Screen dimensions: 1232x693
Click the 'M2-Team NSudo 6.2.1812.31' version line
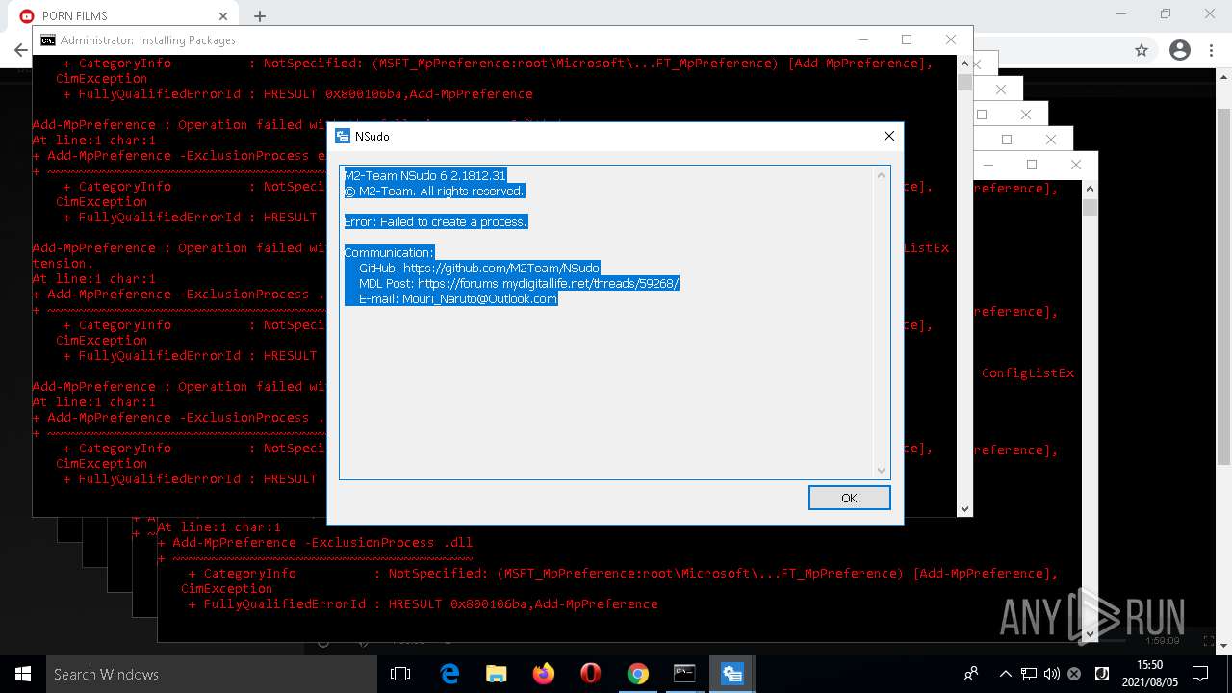(424, 175)
